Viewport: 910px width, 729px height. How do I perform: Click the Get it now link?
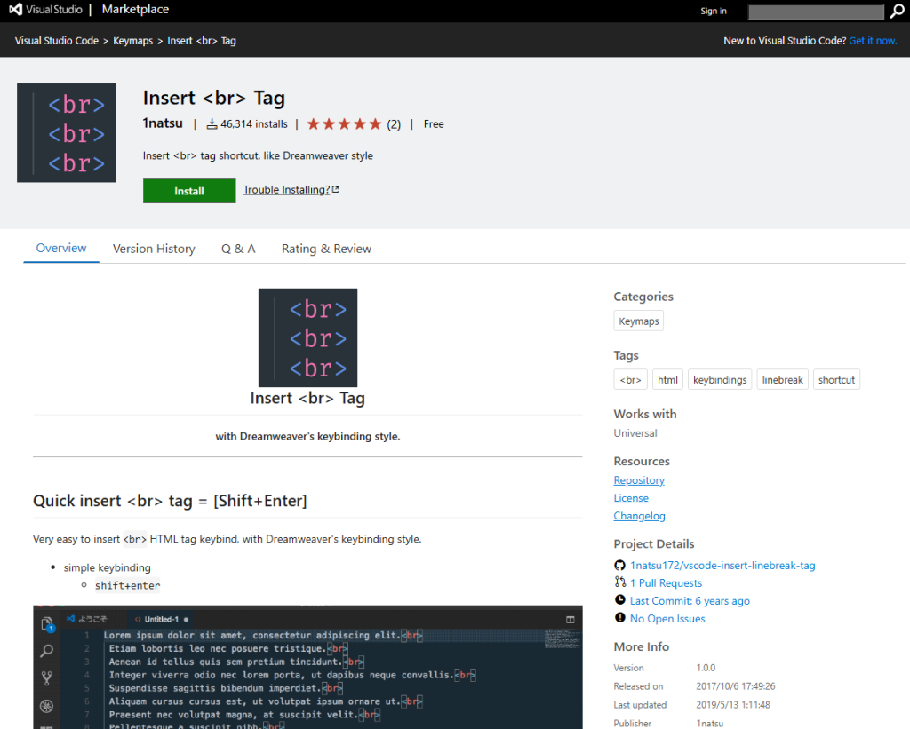click(873, 41)
